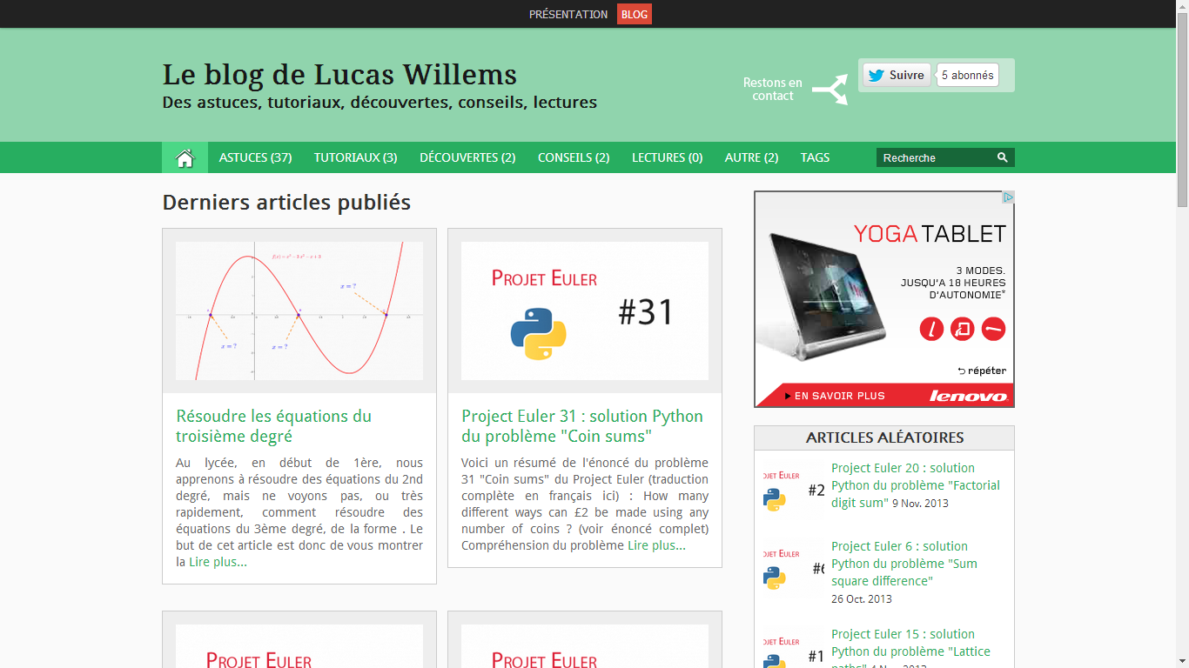This screenshot has width=1189, height=668.
Task: Click the blog title Le blog de Lucas Willems
Action: [x=339, y=75]
